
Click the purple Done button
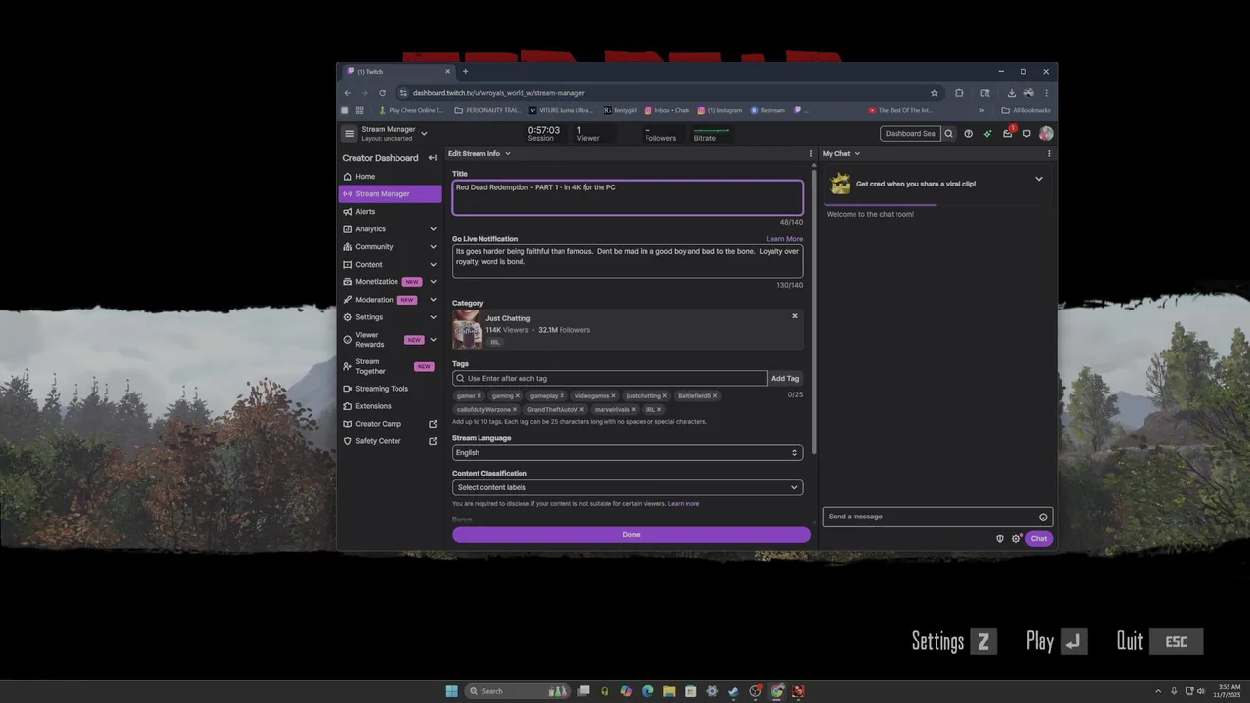tap(631, 535)
